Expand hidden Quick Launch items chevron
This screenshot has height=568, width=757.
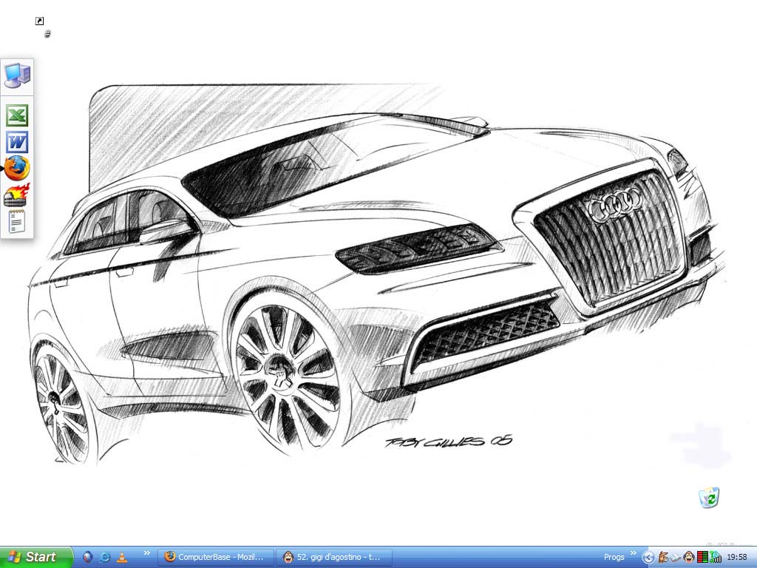[x=147, y=553]
